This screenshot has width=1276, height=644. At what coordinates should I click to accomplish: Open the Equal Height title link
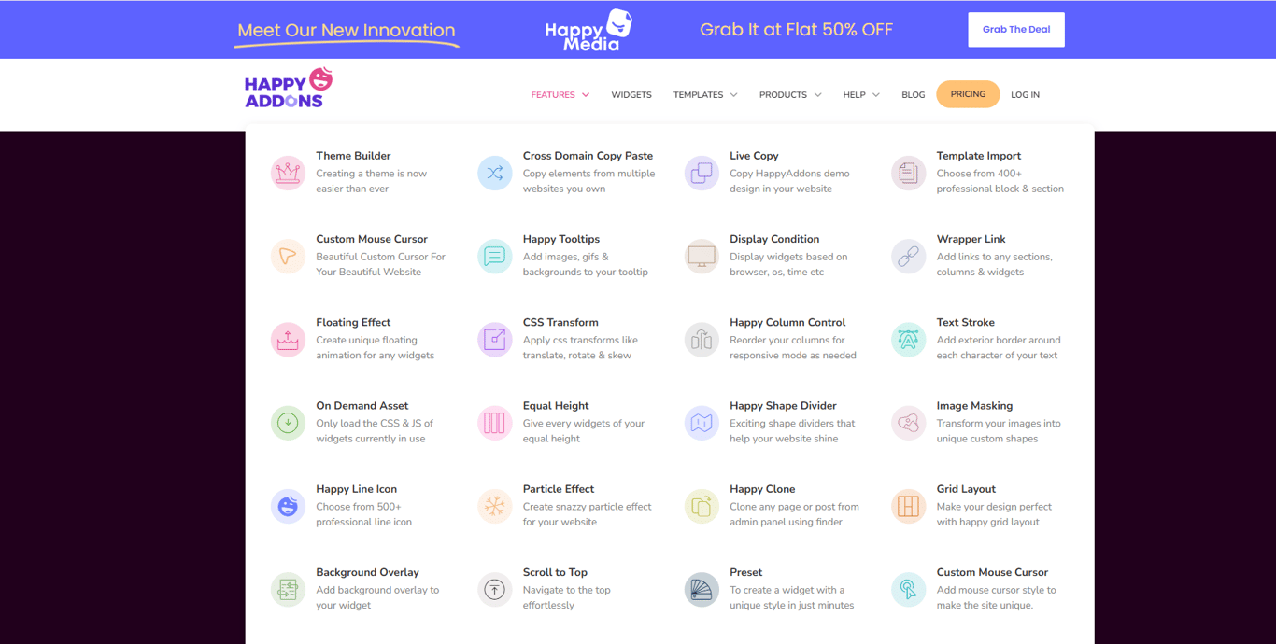coord(556,406)
